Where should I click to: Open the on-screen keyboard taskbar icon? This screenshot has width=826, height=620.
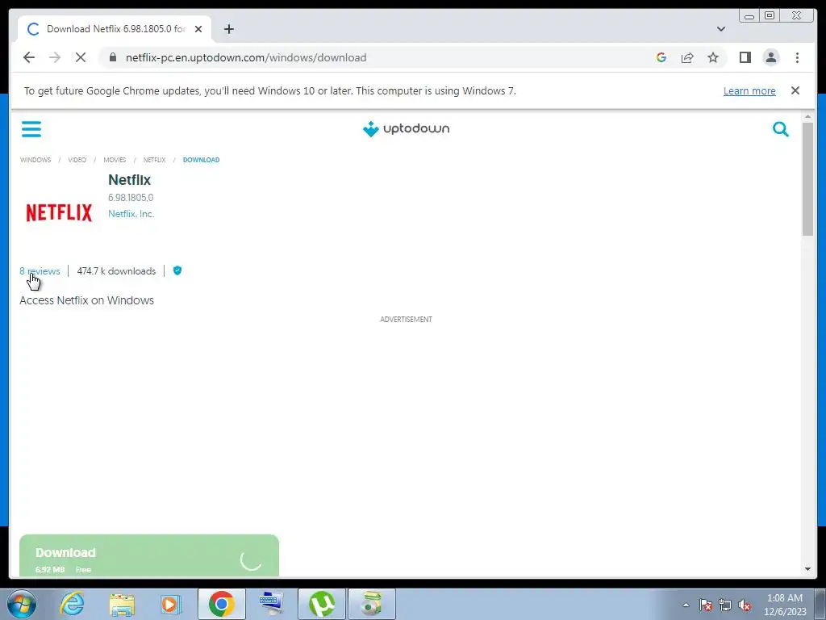[271, 604]
